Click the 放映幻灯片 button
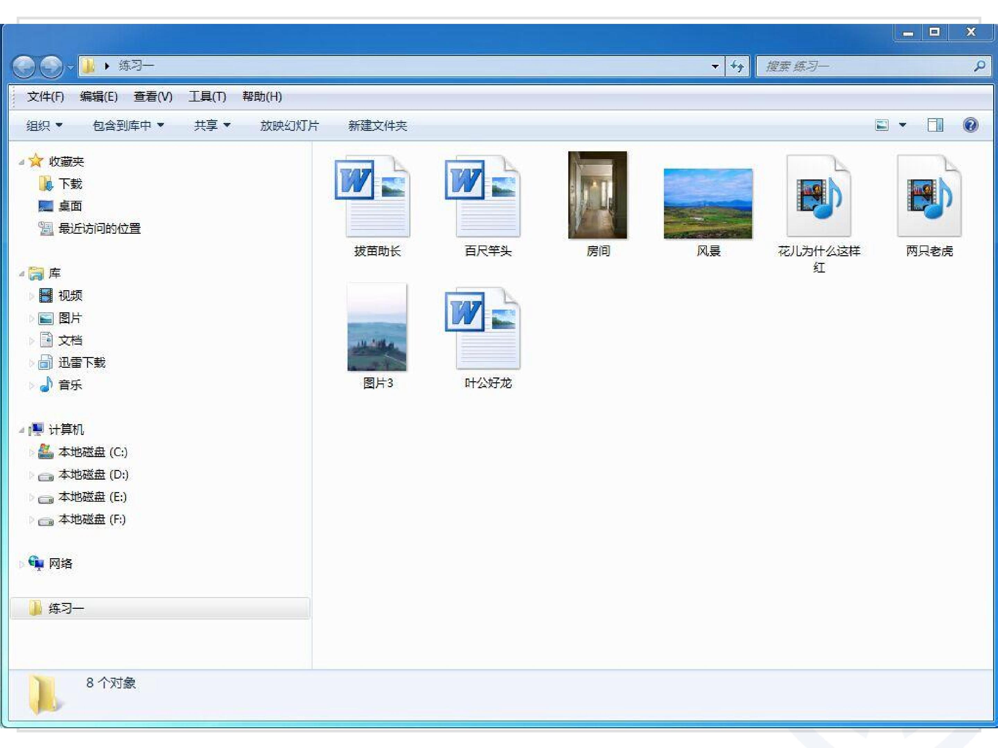Viewport: 998px width, 748px height. coord(289,125)
